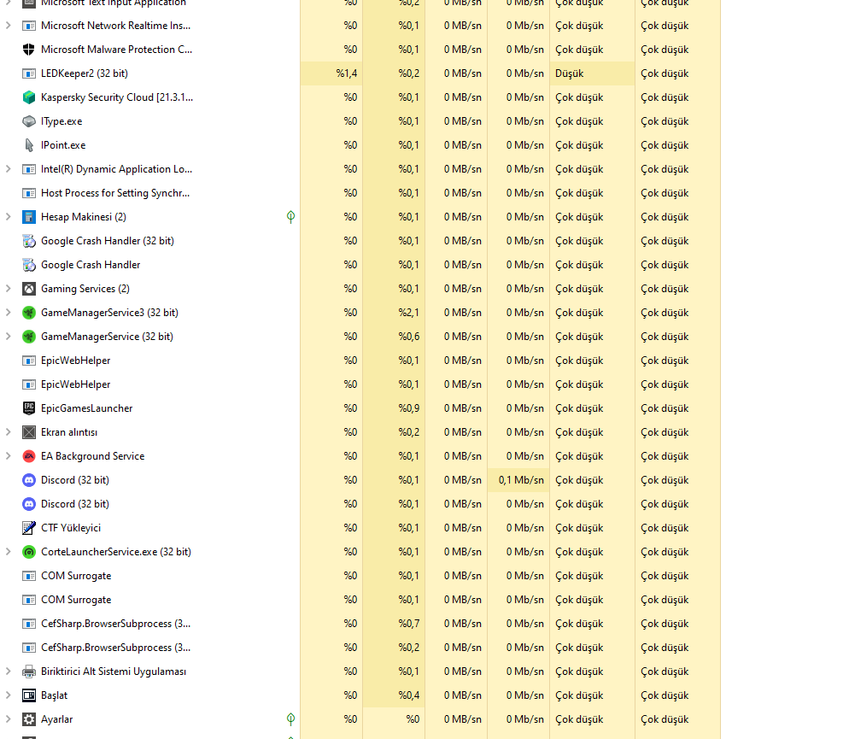Viewport: 849px width, 739px height.
Task: Click the Hesap Makinesi green leaf status icon
Action: (290, 217)
